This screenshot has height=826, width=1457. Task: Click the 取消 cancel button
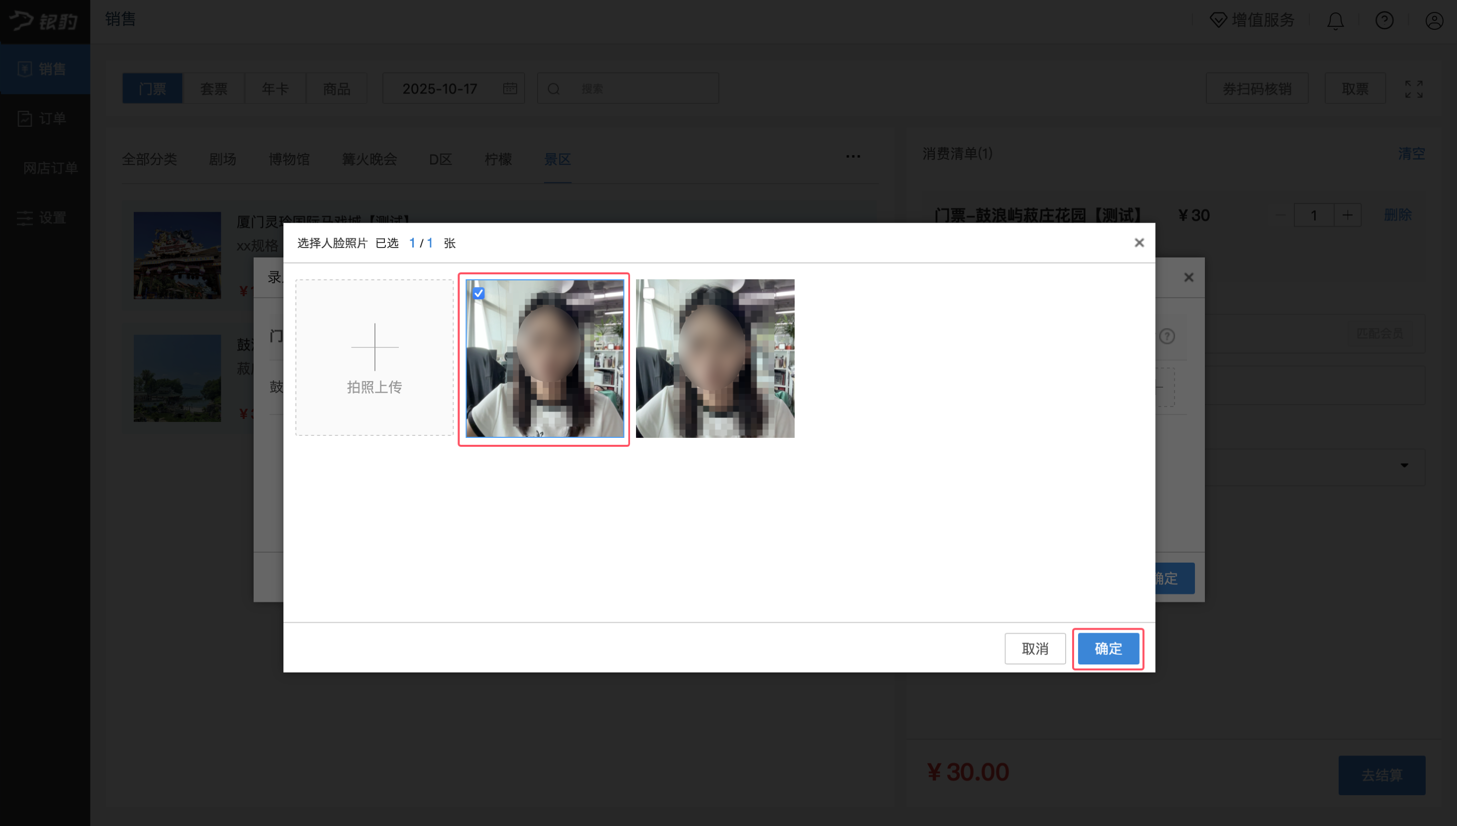click(1035, 649)
